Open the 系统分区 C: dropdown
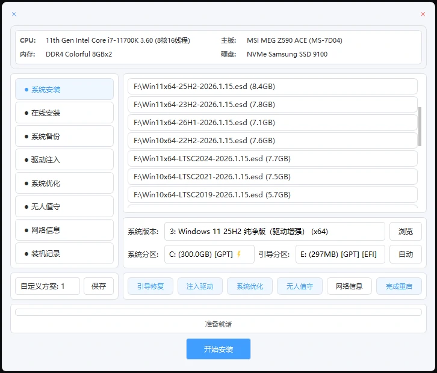The image size is (437, 373). coord(209,254)
